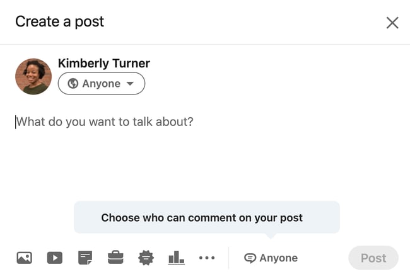
Task: Click the caret arrow beside Anyone
Action: [130, 84]
